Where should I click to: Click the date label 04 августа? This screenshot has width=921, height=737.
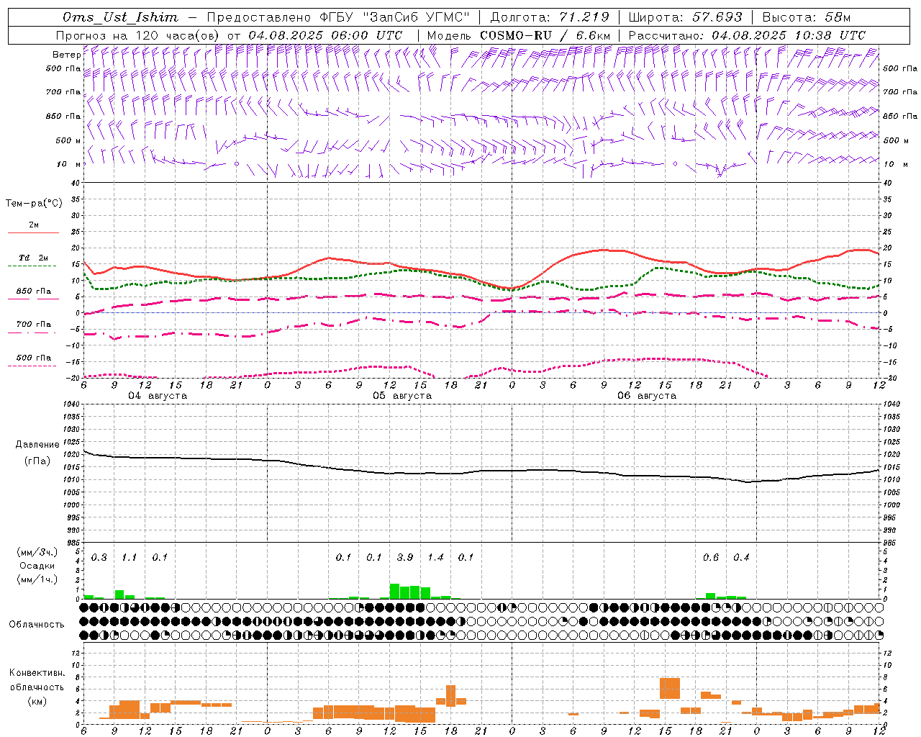click(x=158, y=396)
